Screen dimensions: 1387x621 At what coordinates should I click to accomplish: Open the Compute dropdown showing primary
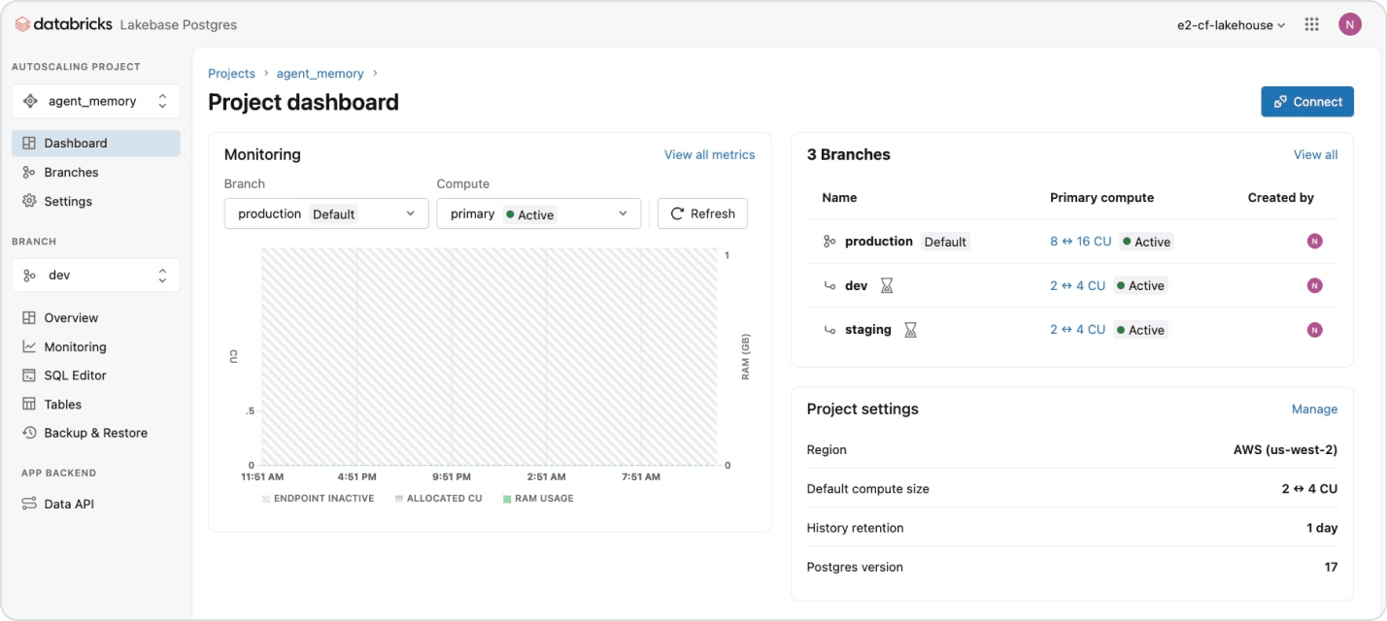[538, 213]
